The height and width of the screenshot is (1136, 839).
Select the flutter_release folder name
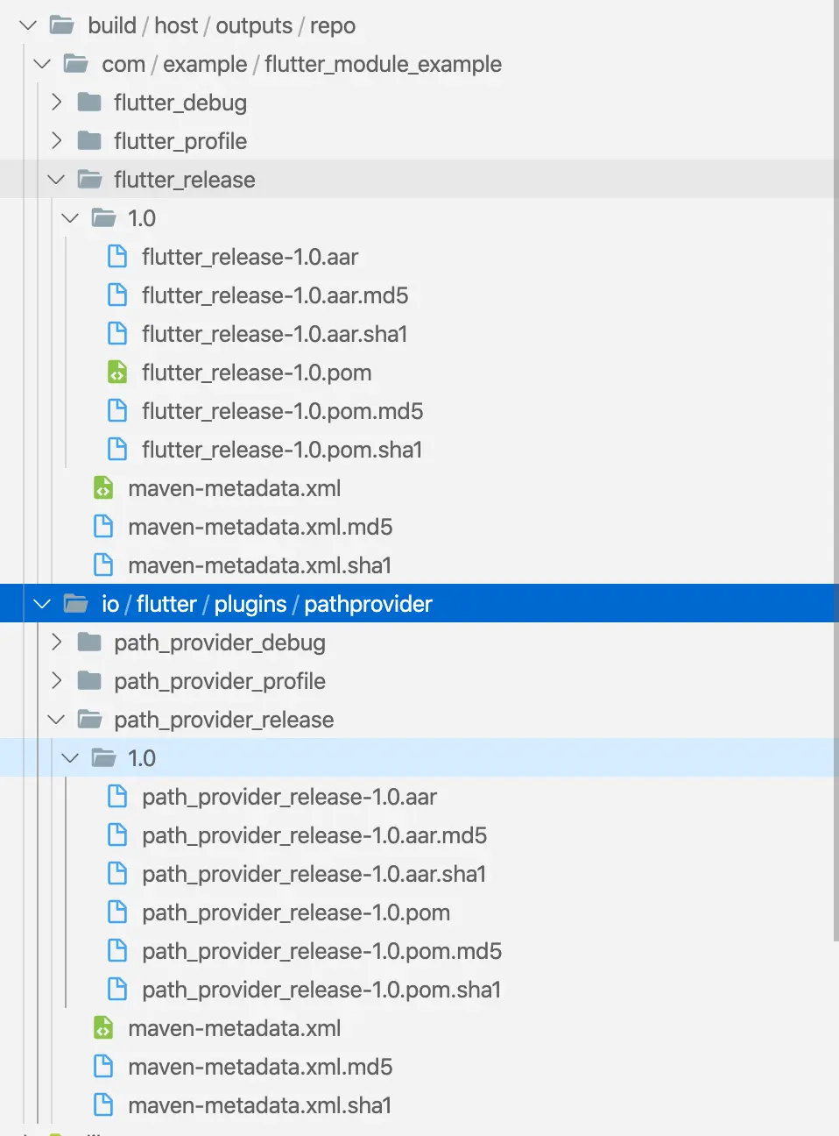click(185, 181)
